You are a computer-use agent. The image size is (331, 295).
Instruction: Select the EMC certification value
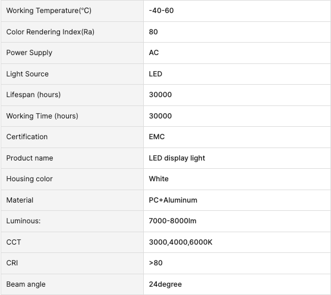pyautogui.click(x=157, y=137)
